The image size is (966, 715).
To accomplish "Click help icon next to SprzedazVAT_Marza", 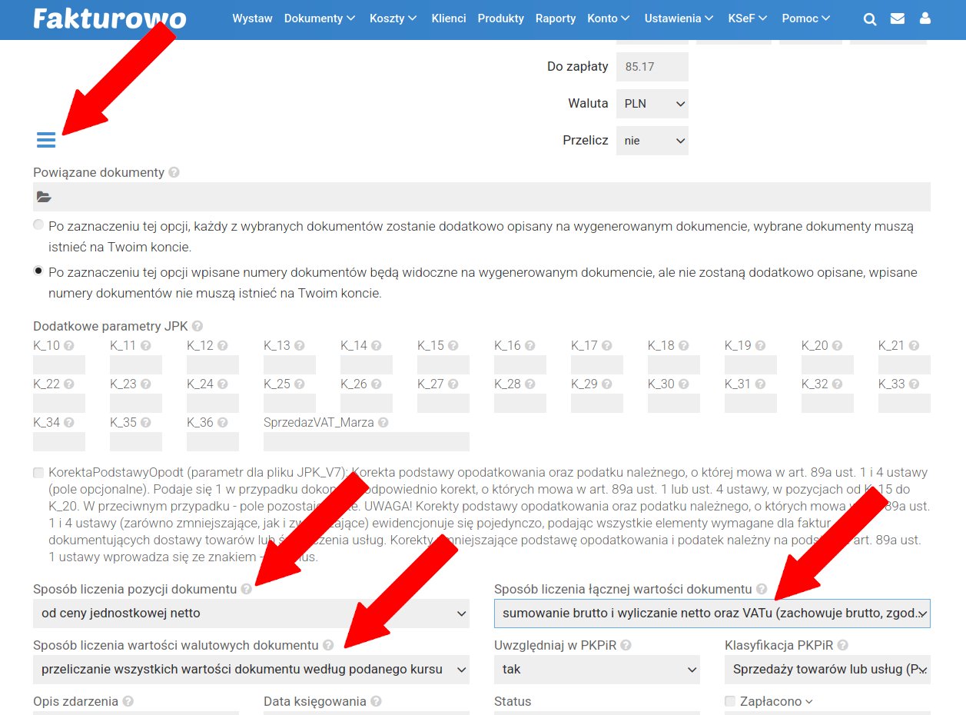I will click(383, 423).
